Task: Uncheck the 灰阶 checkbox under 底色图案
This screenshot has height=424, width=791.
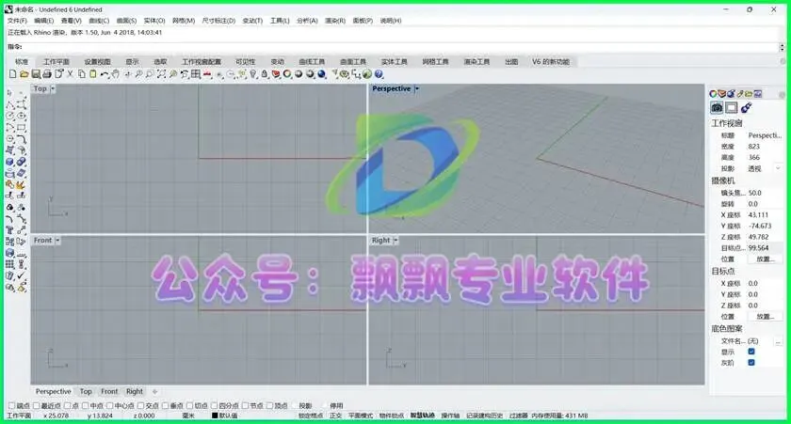Action: point(751,363)
